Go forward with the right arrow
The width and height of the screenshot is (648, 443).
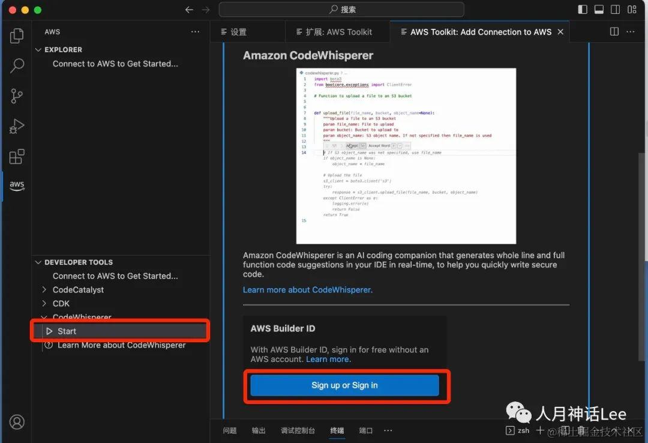pos(206,10)
